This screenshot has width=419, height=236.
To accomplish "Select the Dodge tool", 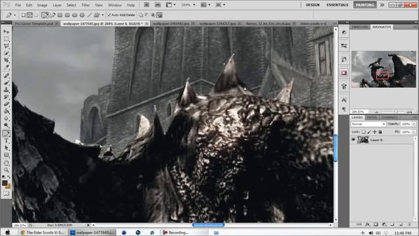I will tap(7, 125).
